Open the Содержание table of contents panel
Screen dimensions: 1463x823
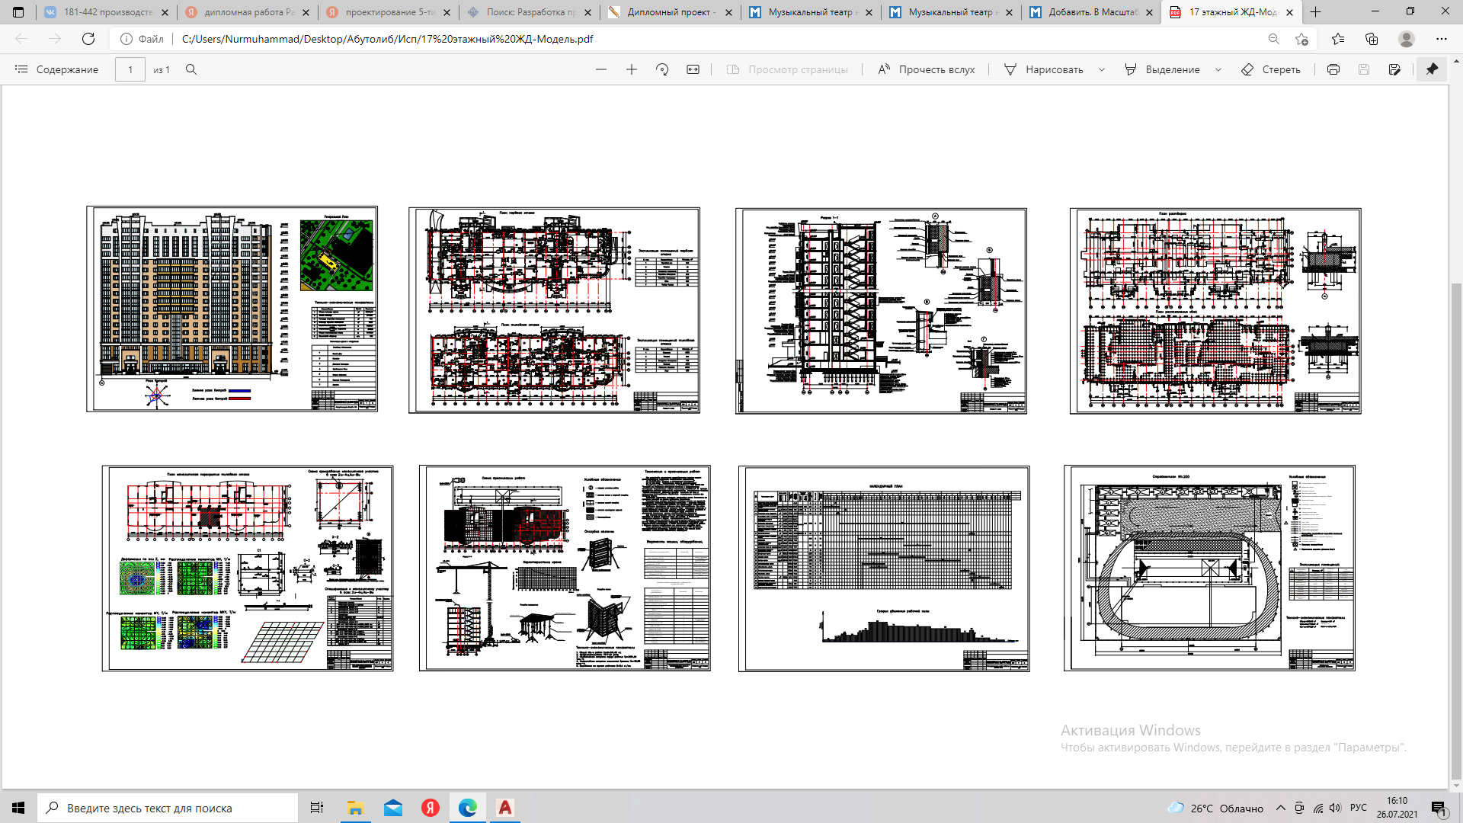(x=57, y=69)
